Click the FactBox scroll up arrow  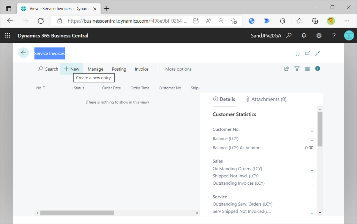320,110
